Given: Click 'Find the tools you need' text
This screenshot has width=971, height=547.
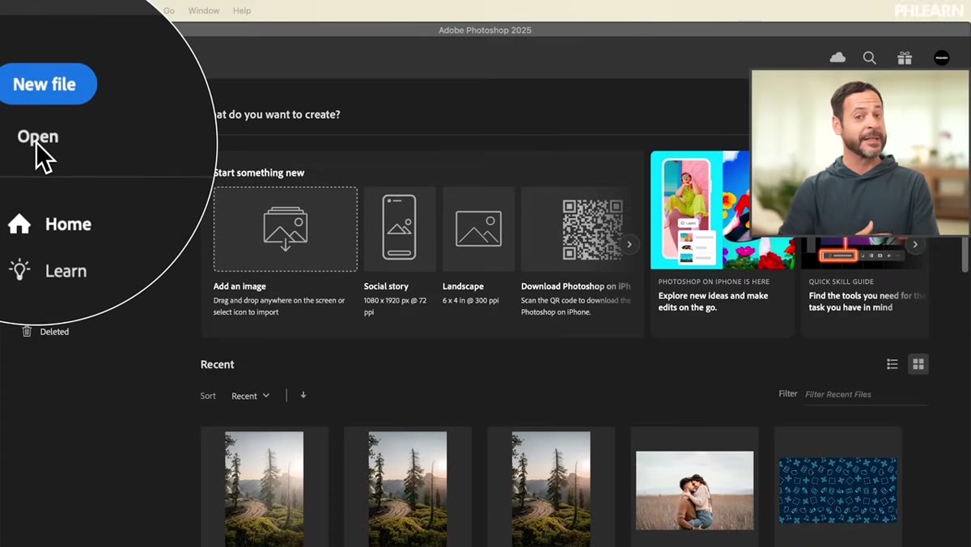Looking at the screenshot, I should (867, 302).
